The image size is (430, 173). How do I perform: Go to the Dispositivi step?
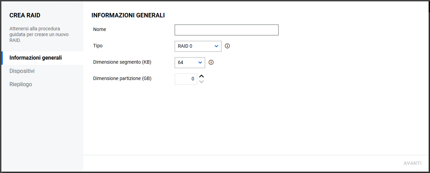point(22,71)
